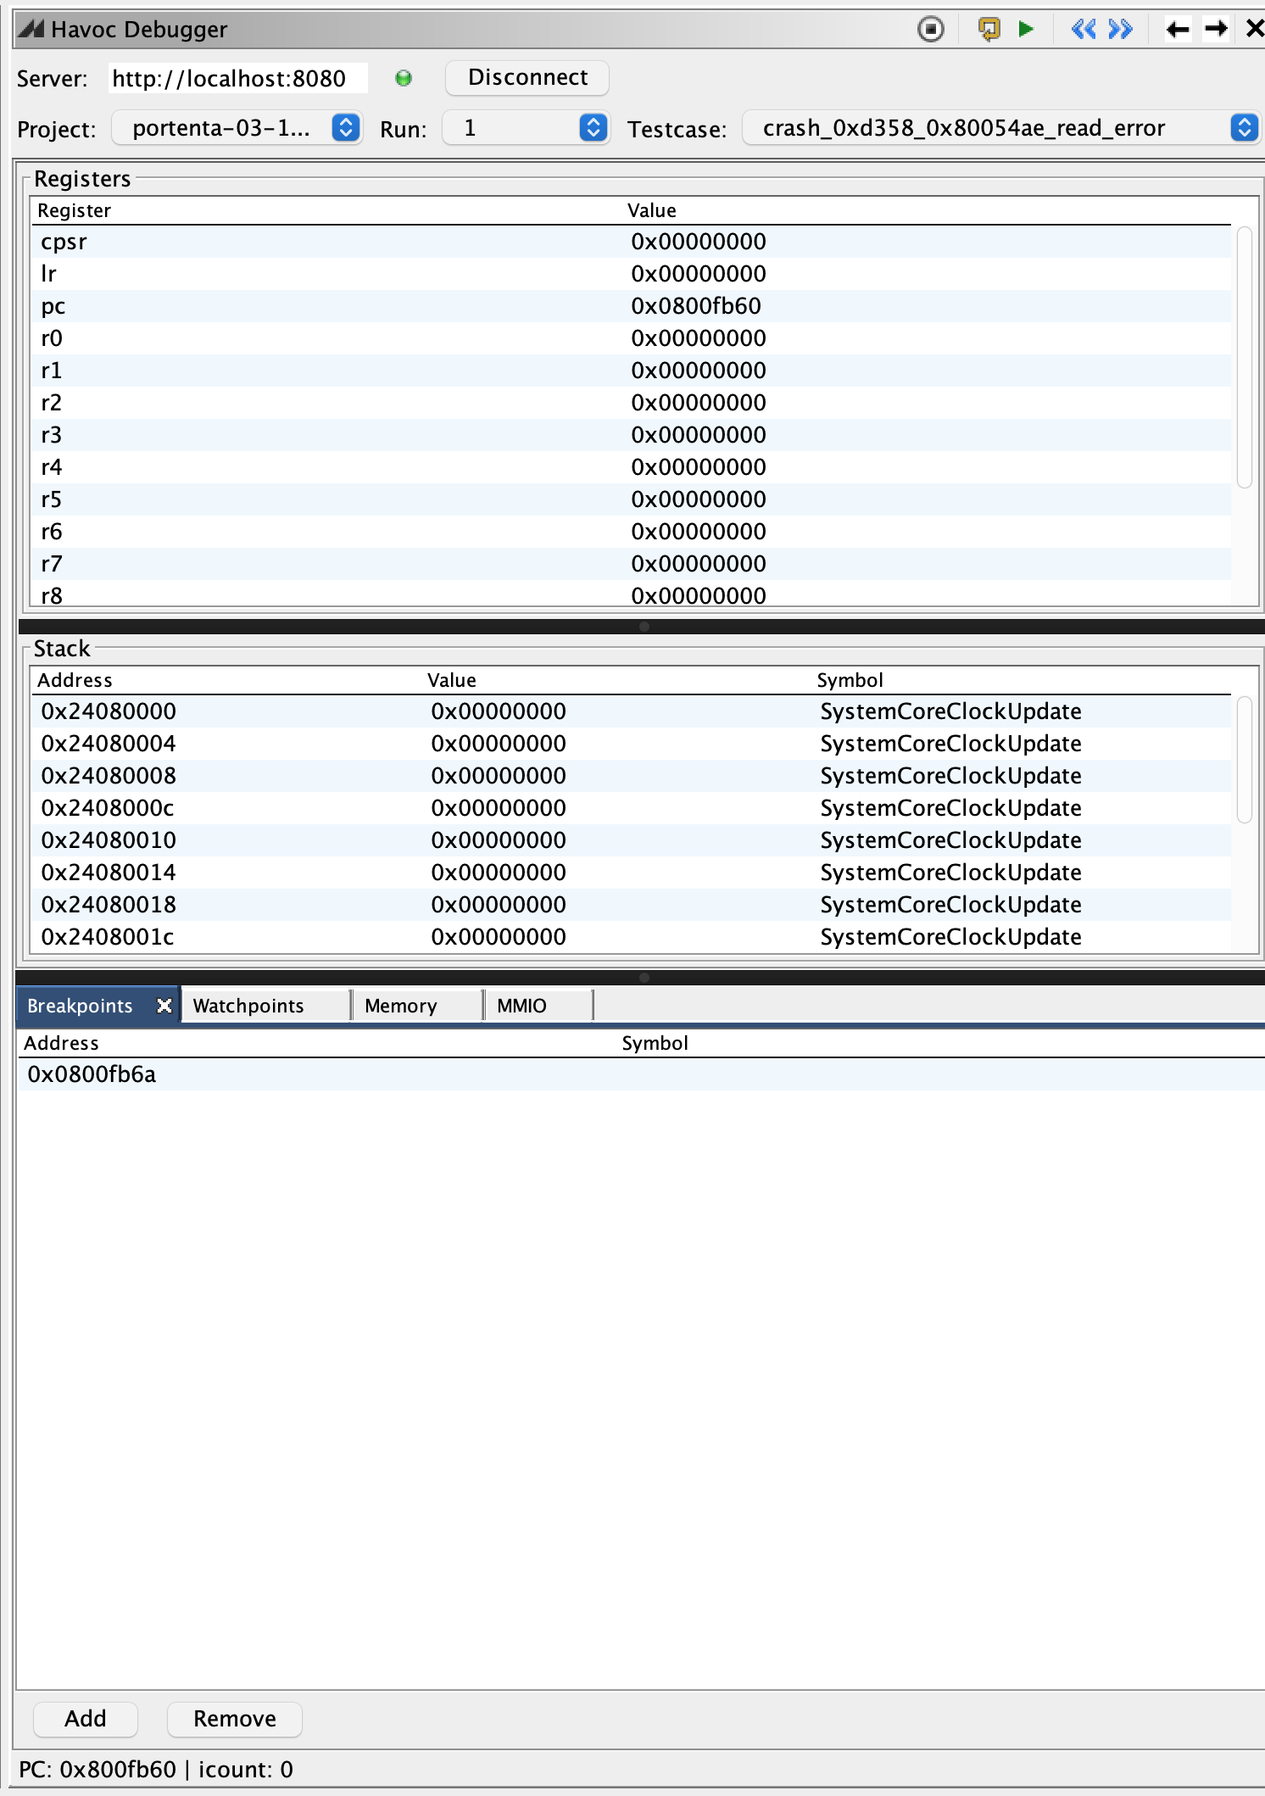Open the Run dropdown showing 1

point(525,128)
